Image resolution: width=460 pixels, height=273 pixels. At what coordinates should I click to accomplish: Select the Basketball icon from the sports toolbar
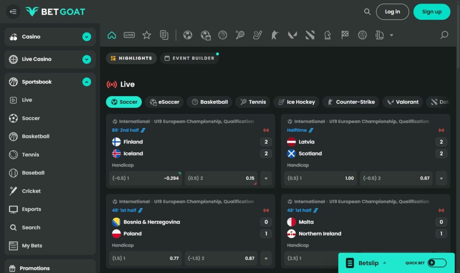pyautogui.click(x=222, y=34)
